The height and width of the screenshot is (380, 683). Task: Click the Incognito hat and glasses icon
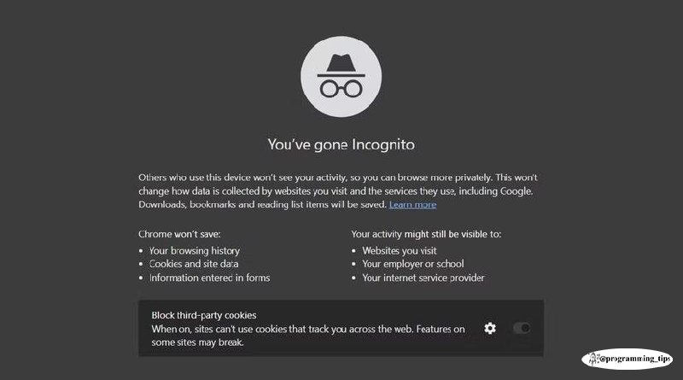pos(341,76)
